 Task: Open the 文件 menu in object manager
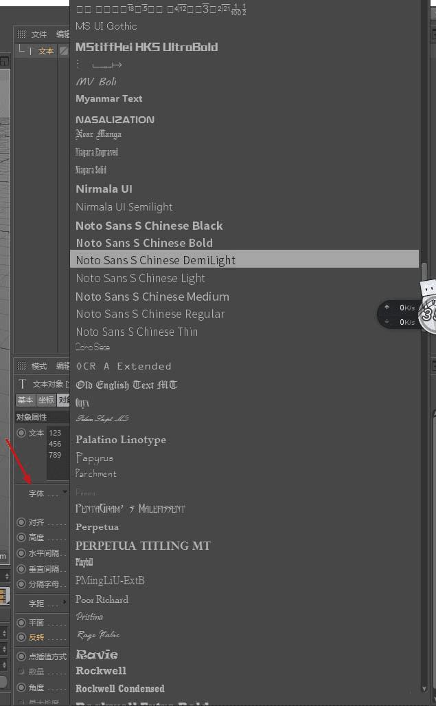pos(39,34)
